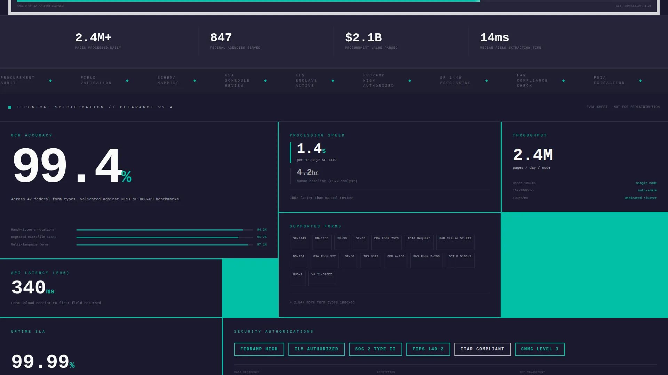Click '180× faster than manual review' text
668x375 pixels.
pos(321,198)
